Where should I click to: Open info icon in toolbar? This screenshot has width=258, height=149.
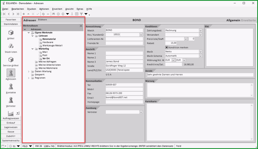[x=63, y=14]
